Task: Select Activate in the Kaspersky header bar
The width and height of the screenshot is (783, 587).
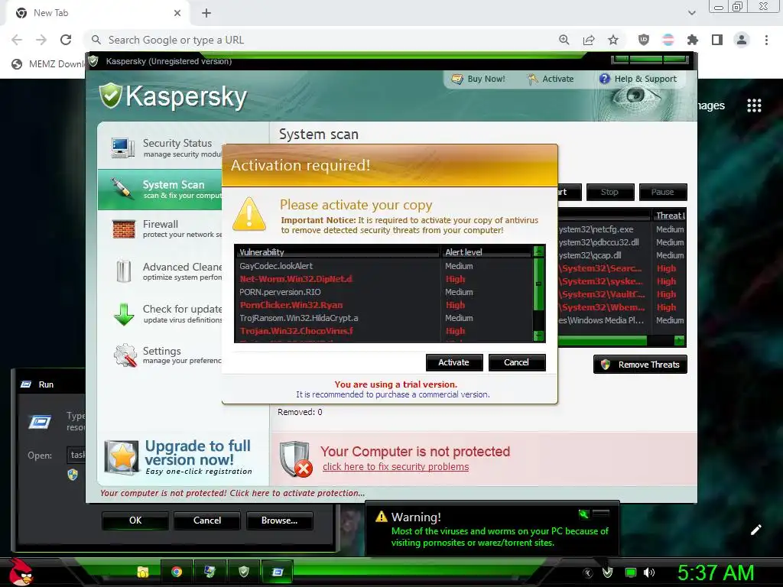Action: coord(551,79)
